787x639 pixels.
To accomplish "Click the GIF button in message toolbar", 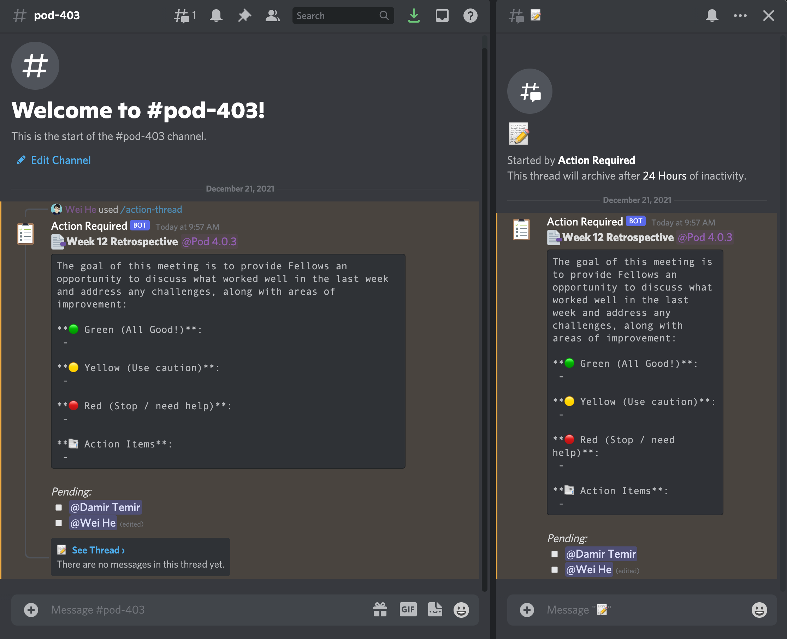I will click(x=408, y=610).
